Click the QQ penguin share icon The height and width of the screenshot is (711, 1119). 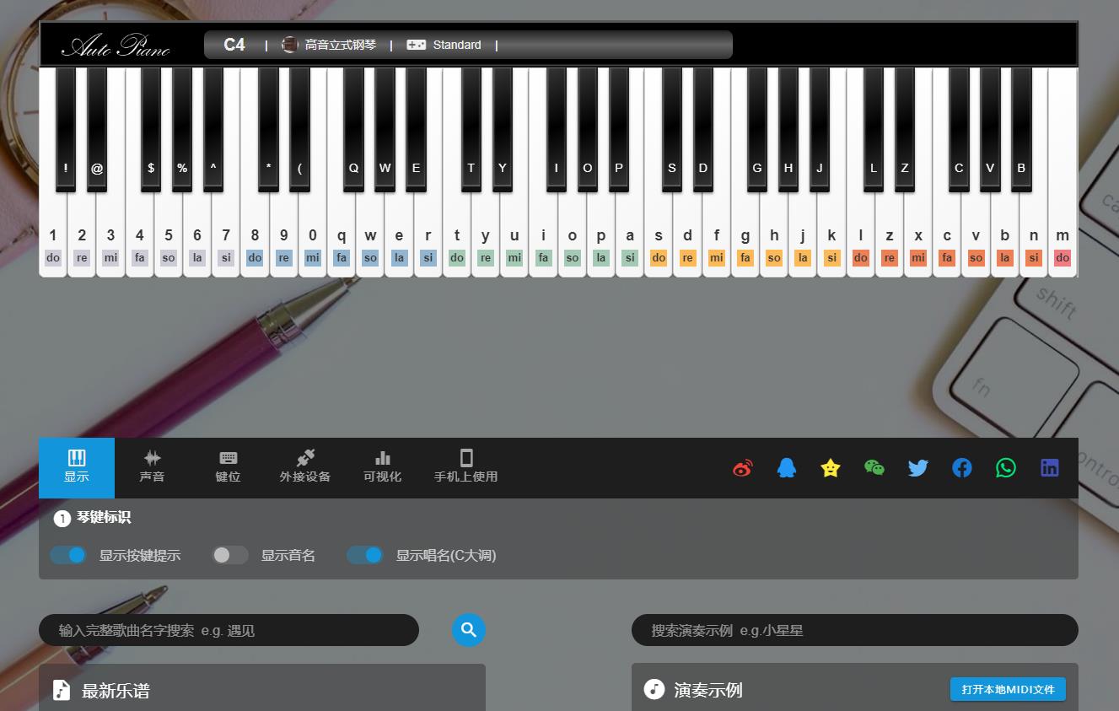786,468
